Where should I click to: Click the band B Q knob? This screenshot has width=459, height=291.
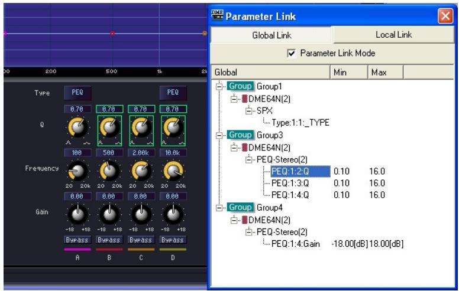coord(109,127)
